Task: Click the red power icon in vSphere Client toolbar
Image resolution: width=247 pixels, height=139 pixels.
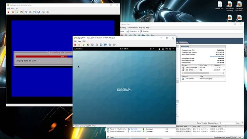Action: tap(122, 36)
